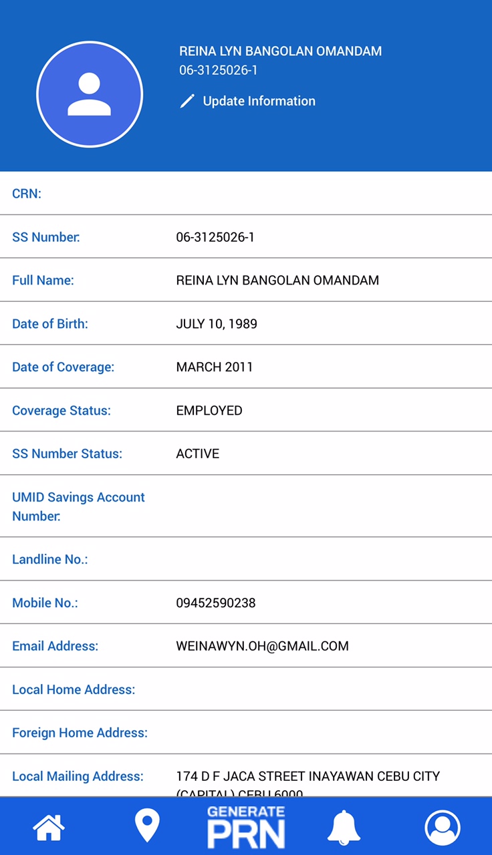The width and height of the screenshot is (492, 855).
Task: Tap the Full Name value in list
Action: tap(277, 281)
